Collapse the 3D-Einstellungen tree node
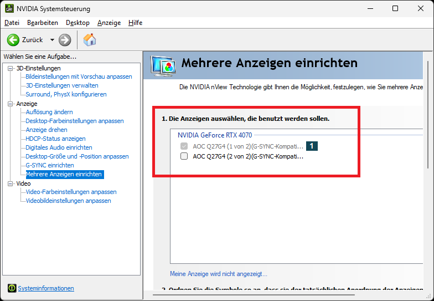Viewport: 434px width, 301px height. tap(10, 68)
